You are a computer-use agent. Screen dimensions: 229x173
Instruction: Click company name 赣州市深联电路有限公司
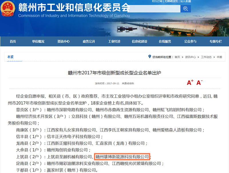(69, 110)
